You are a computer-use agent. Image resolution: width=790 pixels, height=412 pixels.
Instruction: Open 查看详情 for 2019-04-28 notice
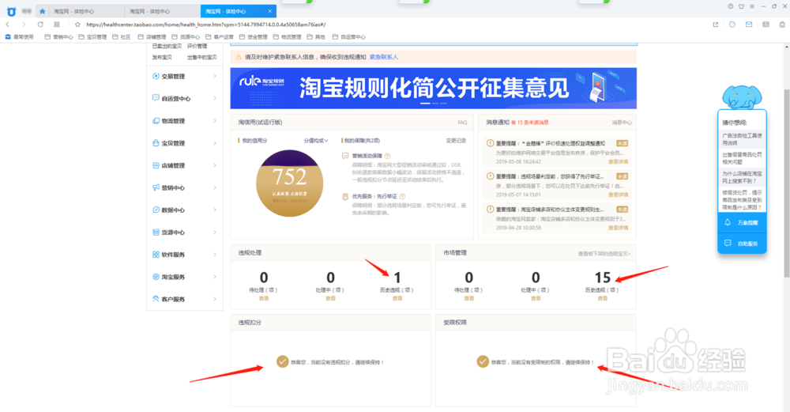(x=619, y=228)
